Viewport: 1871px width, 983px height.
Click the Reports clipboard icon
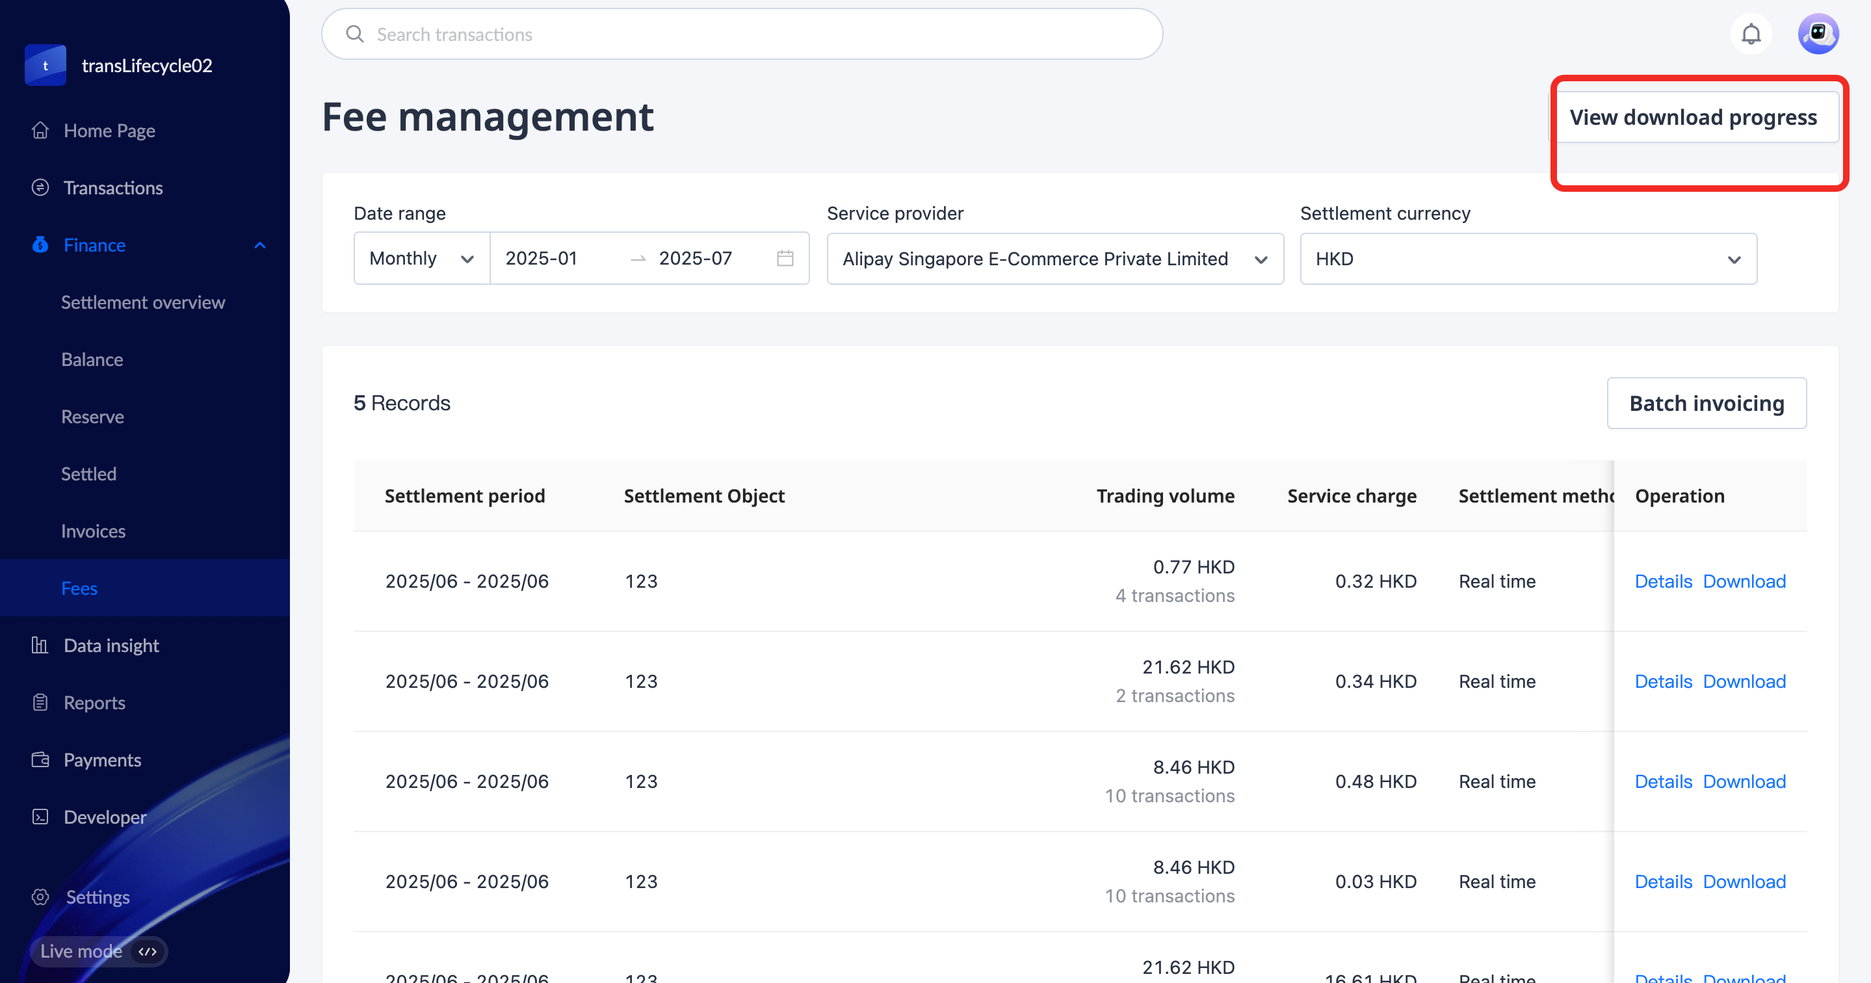coord(41,703)
